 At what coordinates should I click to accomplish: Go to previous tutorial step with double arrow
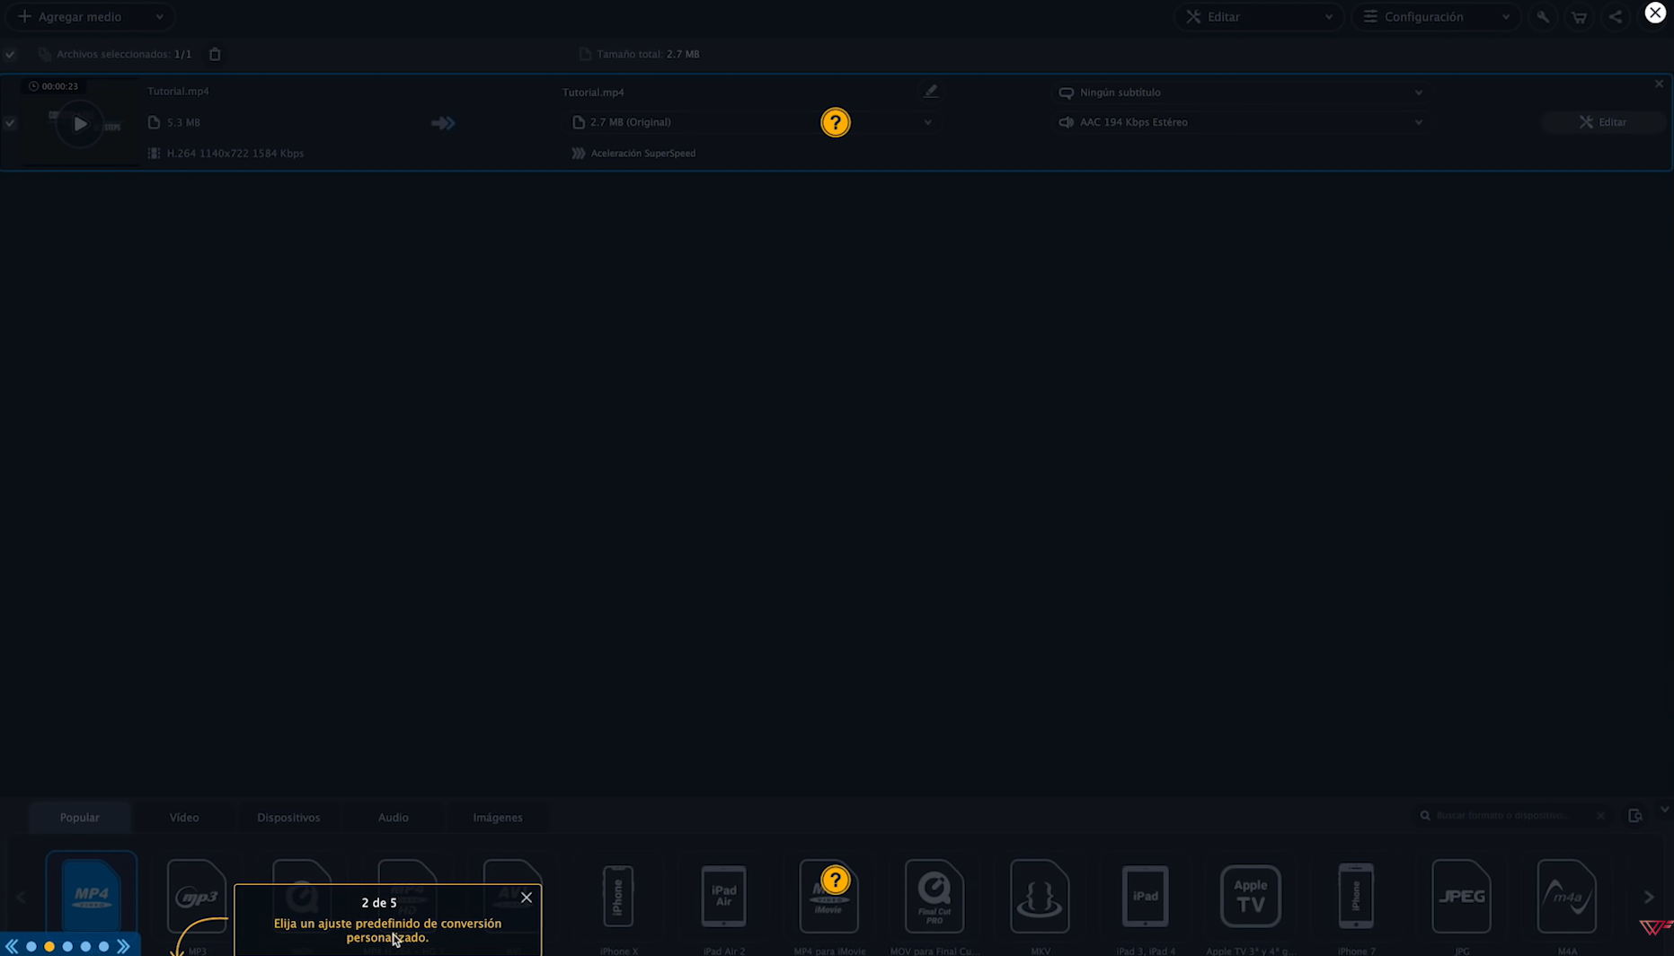pyautogui.click(x=12, y=946)
